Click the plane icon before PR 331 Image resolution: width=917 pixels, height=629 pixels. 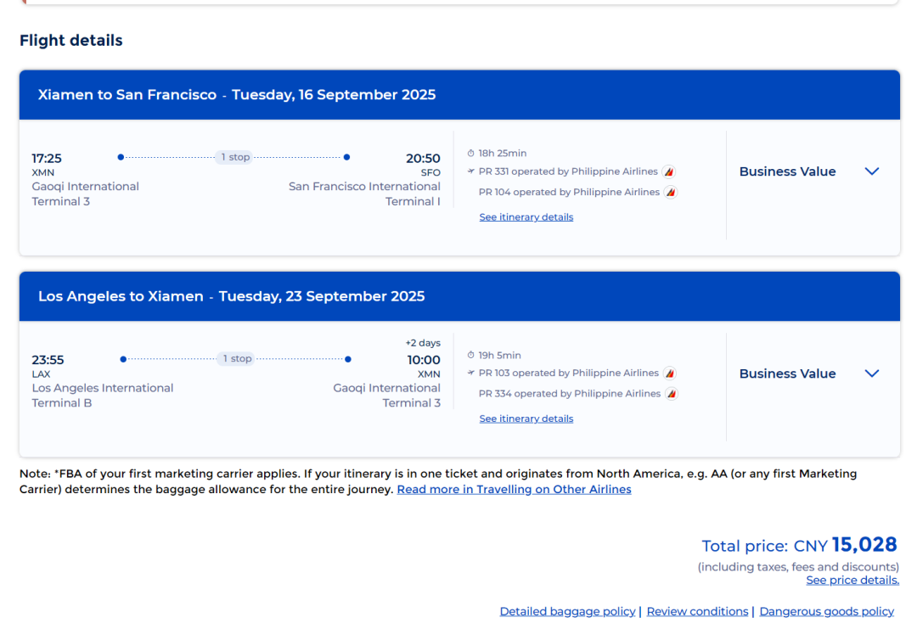(471, 171)
